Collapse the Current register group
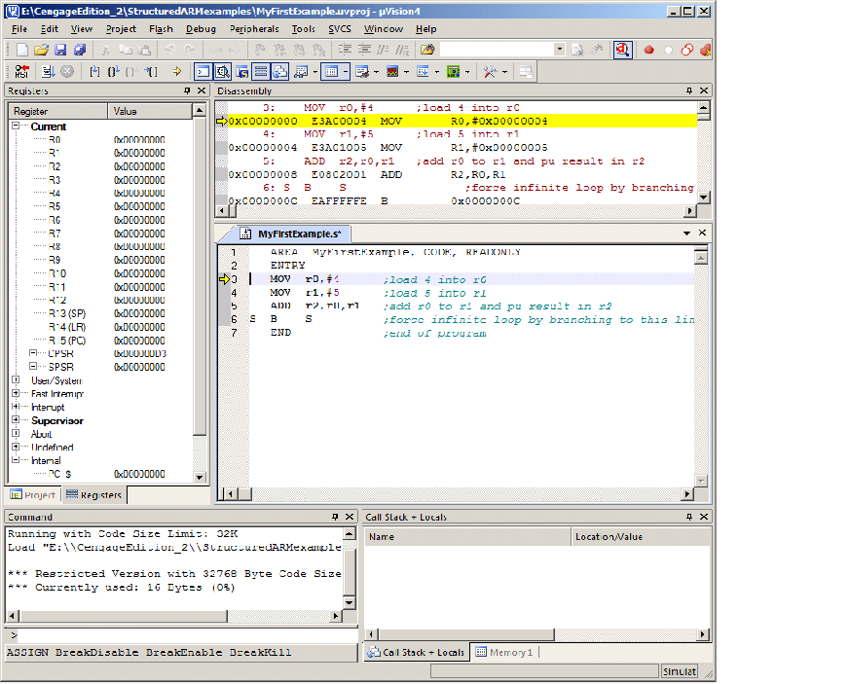Viewport: 850px width, 684px height. 16,126
